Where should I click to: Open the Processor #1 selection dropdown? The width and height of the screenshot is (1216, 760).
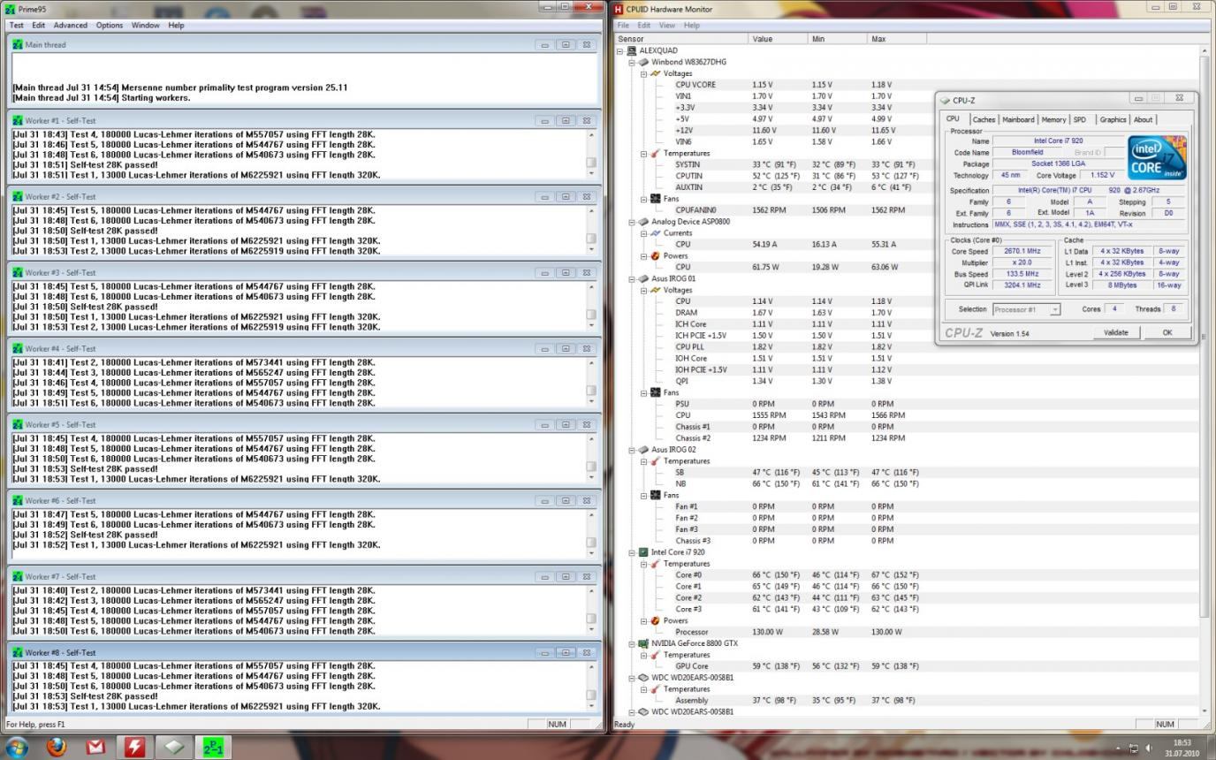point(1026,309)
